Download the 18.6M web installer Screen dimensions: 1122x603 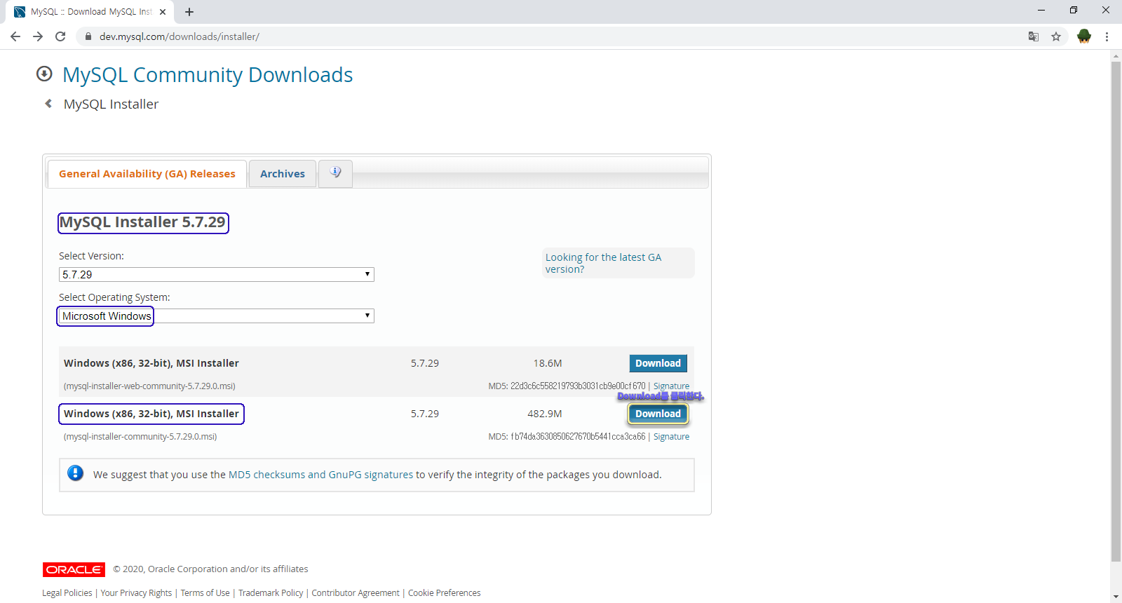[658, 363]
